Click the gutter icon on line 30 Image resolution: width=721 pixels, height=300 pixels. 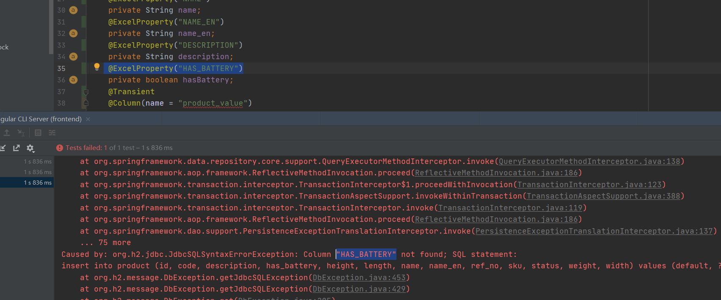coord(73,10)
